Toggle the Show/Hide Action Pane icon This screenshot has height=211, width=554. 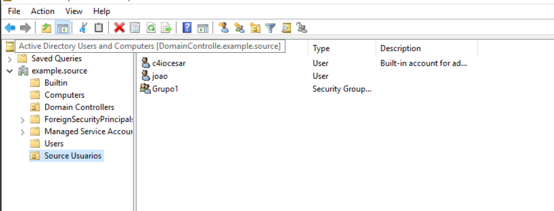click(x=203, y=28)
